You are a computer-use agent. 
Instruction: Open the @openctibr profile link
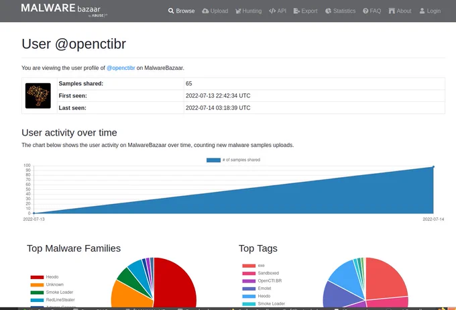[x=121, y=68]
